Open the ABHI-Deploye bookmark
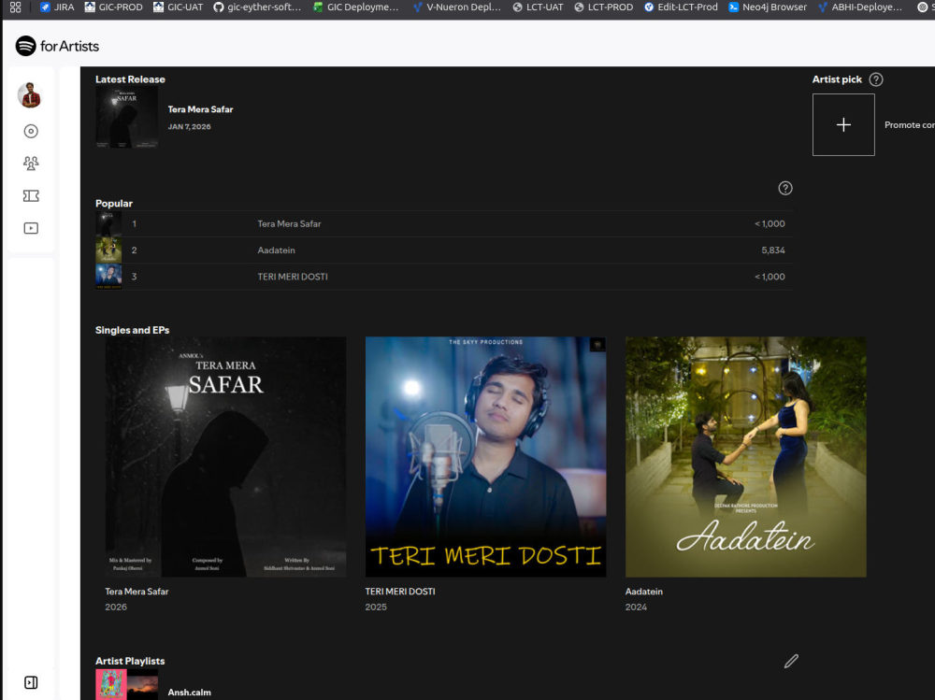Screen dimensions: 935x700 [860, 7]
